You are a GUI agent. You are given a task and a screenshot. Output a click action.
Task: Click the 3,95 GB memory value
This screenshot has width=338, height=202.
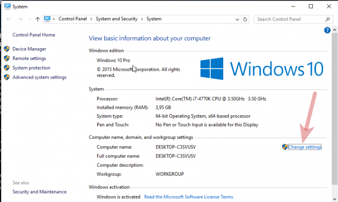163,108
